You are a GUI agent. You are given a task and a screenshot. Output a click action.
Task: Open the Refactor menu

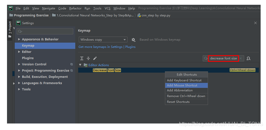pyautogui.click(x=75, y=8)
